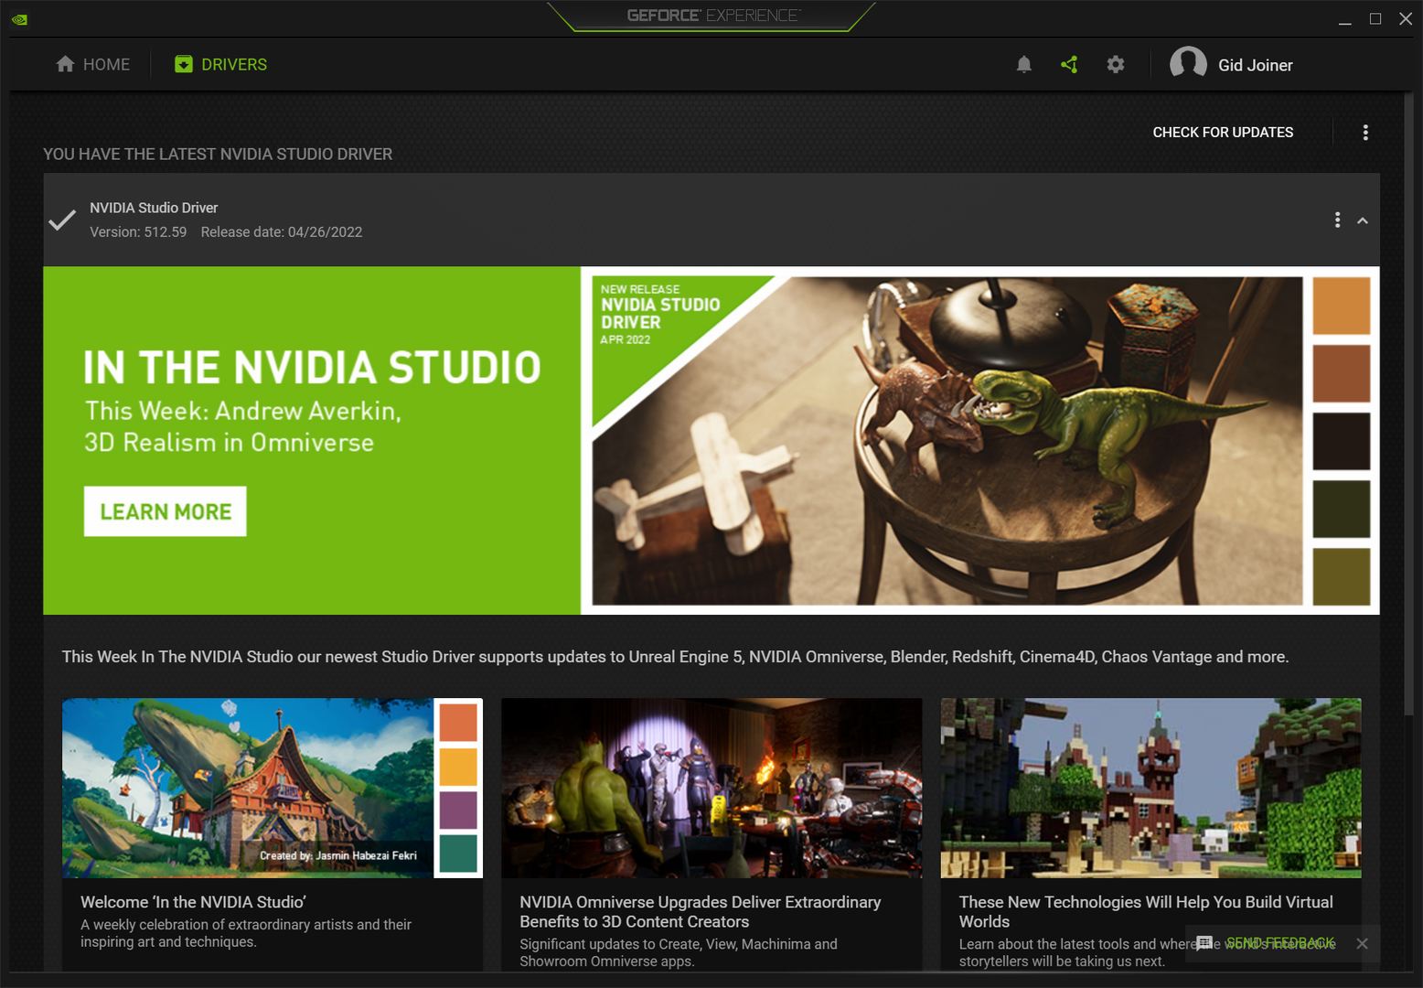Click the purple swatch on Welcome card
Image resolution: width=1423 pixels, height=988 pixels.
point(458,811)
